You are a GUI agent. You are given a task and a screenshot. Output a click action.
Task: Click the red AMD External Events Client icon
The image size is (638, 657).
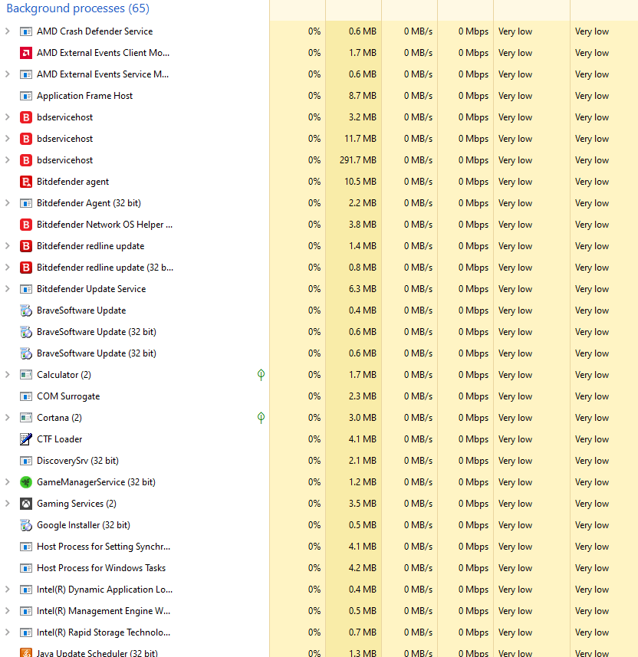pos(26,53)
